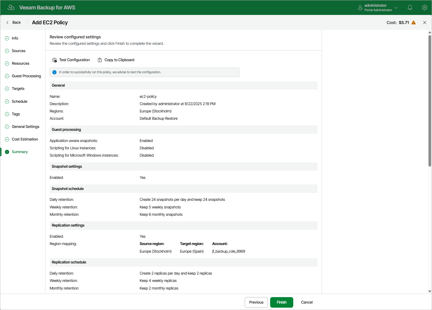This screenshot has width=432, height=310.
Task: Click the Copy to Clipboard icon
Action: 100,60
